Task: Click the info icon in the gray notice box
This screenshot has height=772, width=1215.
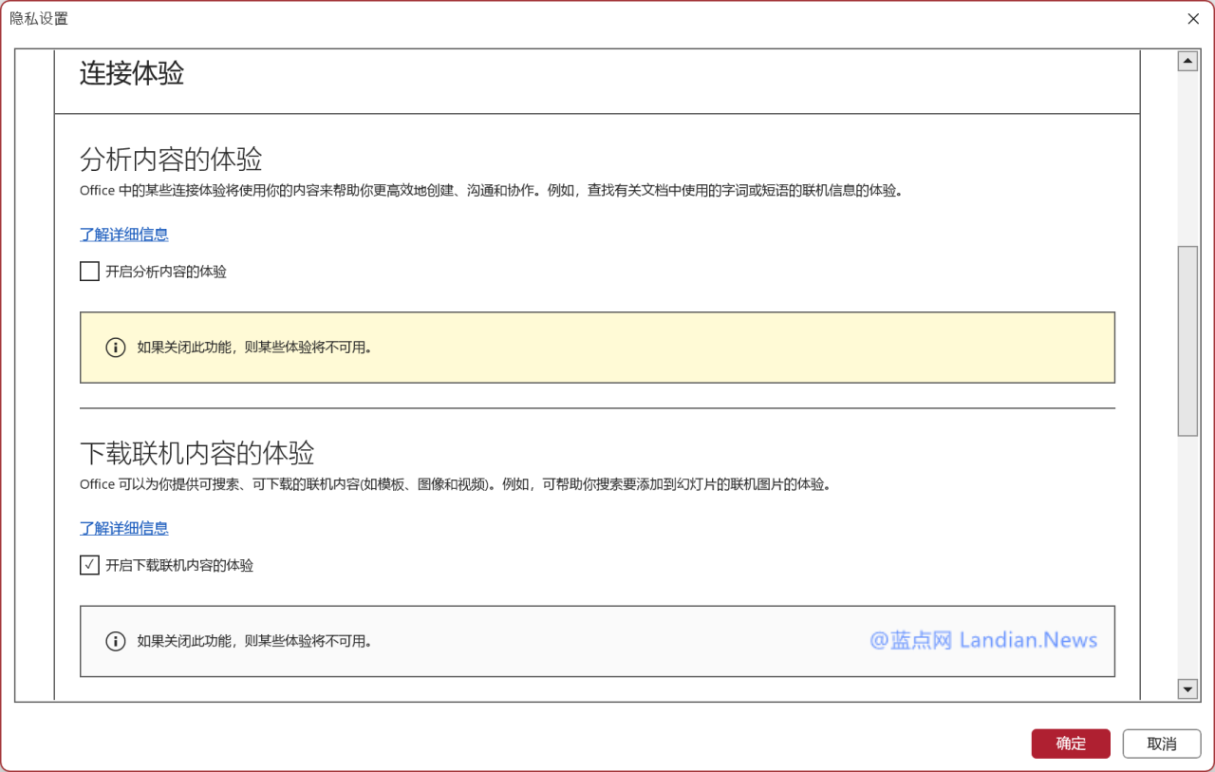Action: pyautogui.click(x=115, y=641)
